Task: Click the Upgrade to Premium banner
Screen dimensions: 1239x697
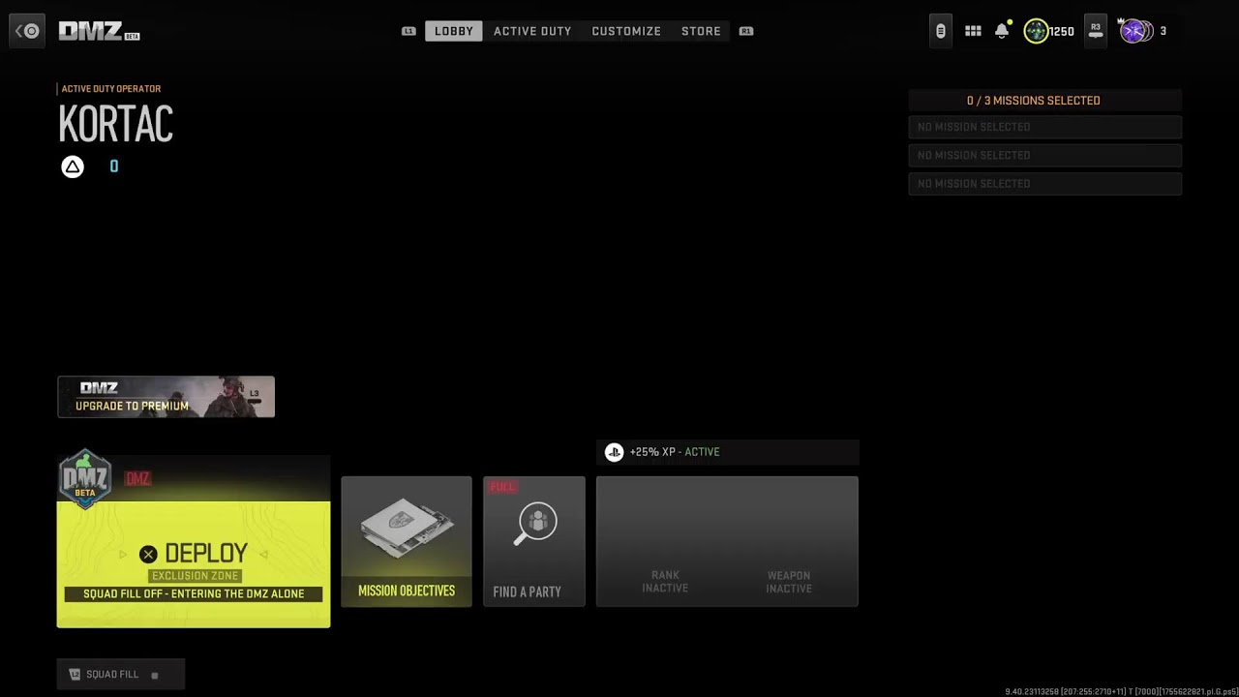Action: coord(166,397)
